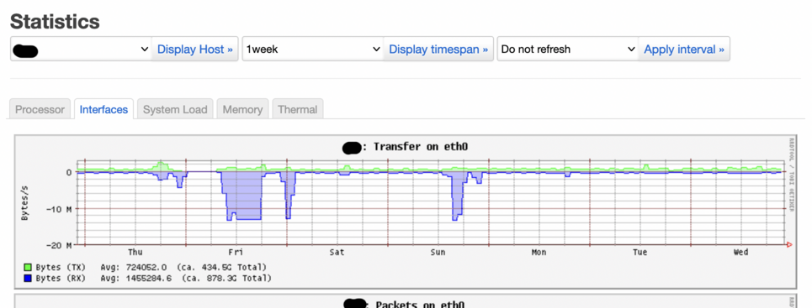Click the Mon label on the graph axis
The width and height of the screenshot is (812, 308).
point(539,252)
